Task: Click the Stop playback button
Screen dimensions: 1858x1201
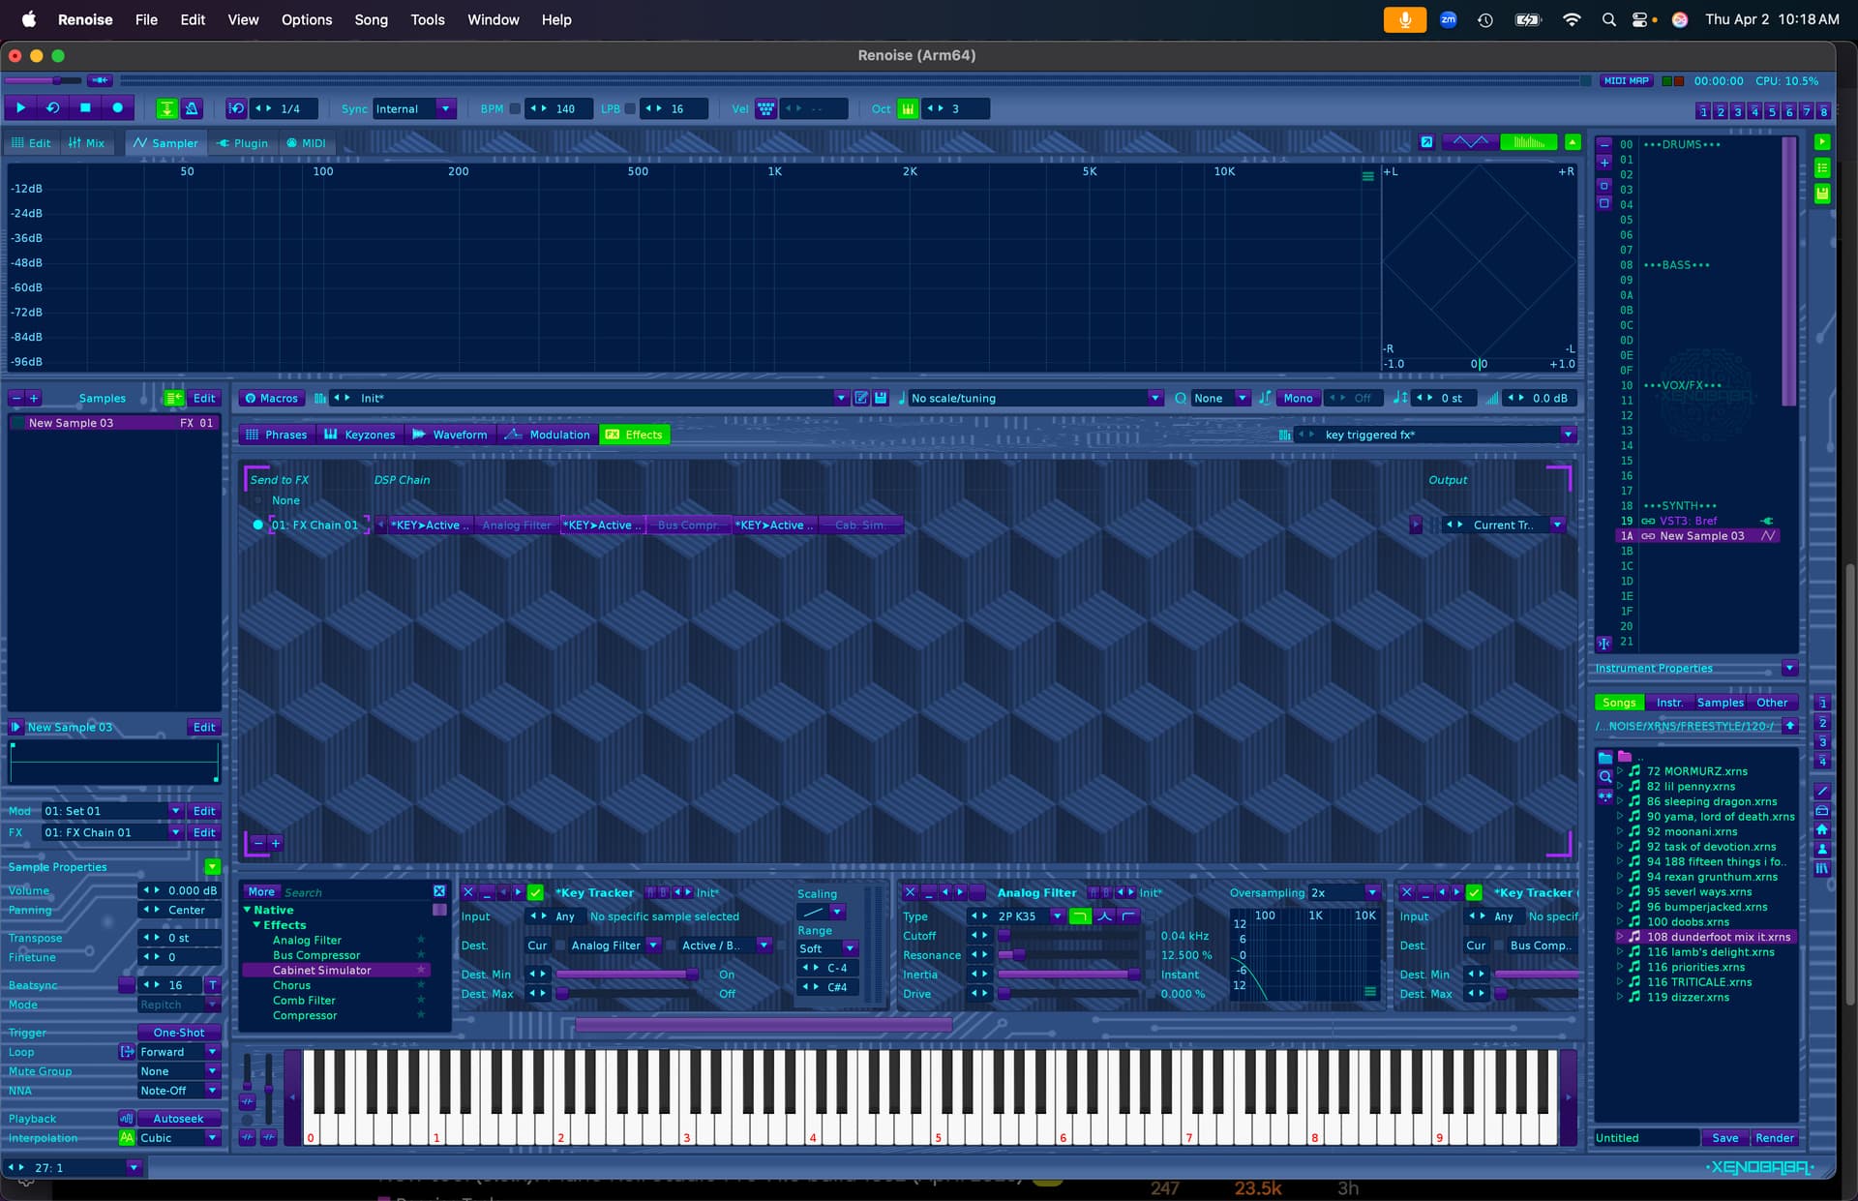Action: tap(85, 108)
